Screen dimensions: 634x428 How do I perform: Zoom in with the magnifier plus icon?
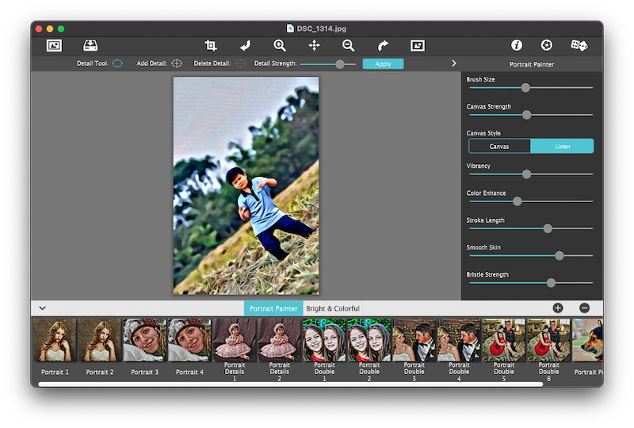(280, 46)
